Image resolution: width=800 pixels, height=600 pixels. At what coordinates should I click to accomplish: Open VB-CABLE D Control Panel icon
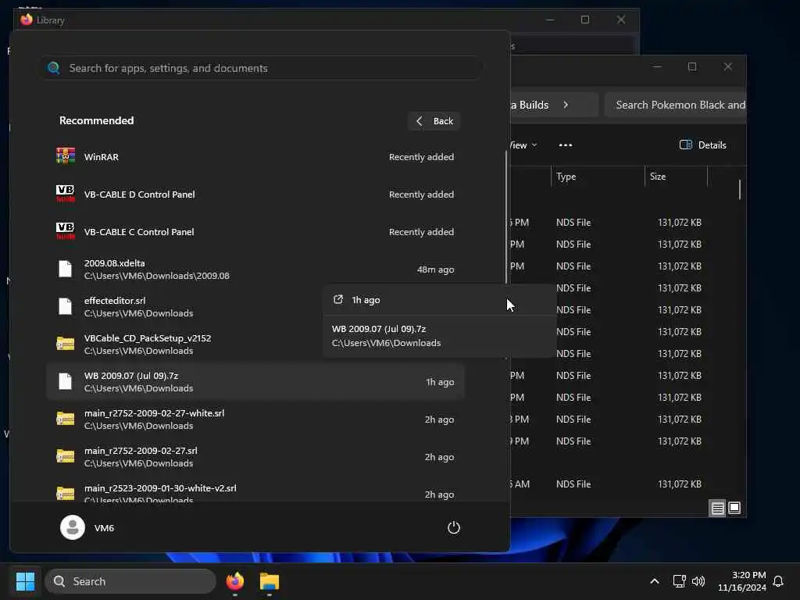click(x=66, y=194)
